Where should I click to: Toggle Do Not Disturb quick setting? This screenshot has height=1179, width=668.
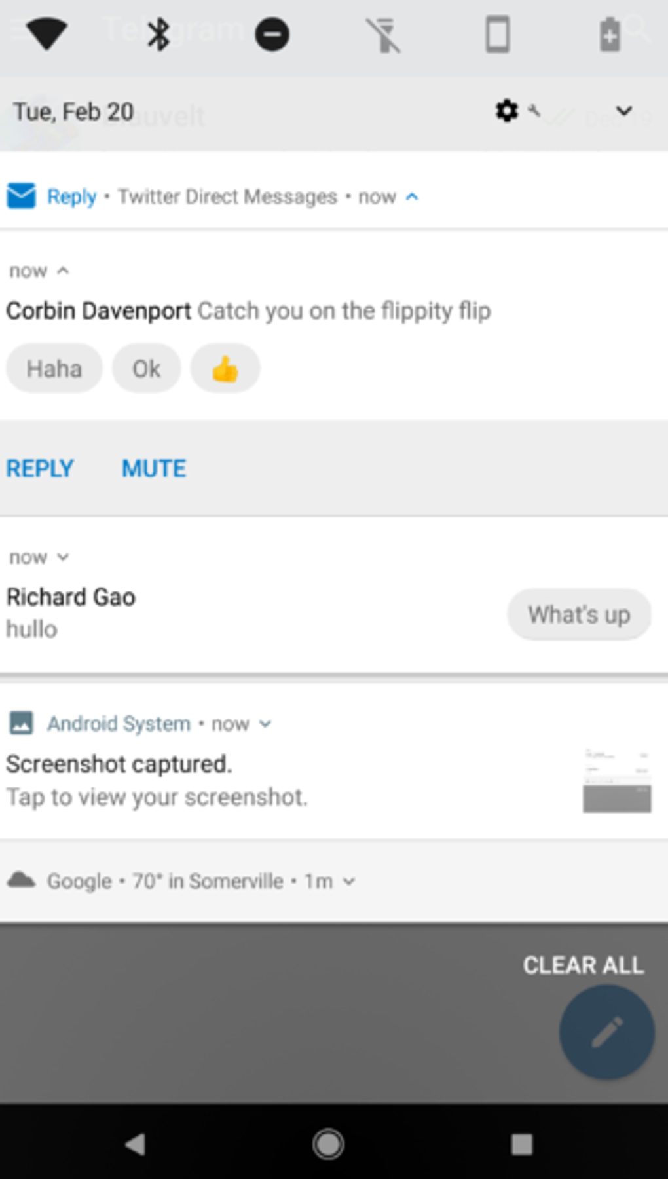tap(272, 35)
